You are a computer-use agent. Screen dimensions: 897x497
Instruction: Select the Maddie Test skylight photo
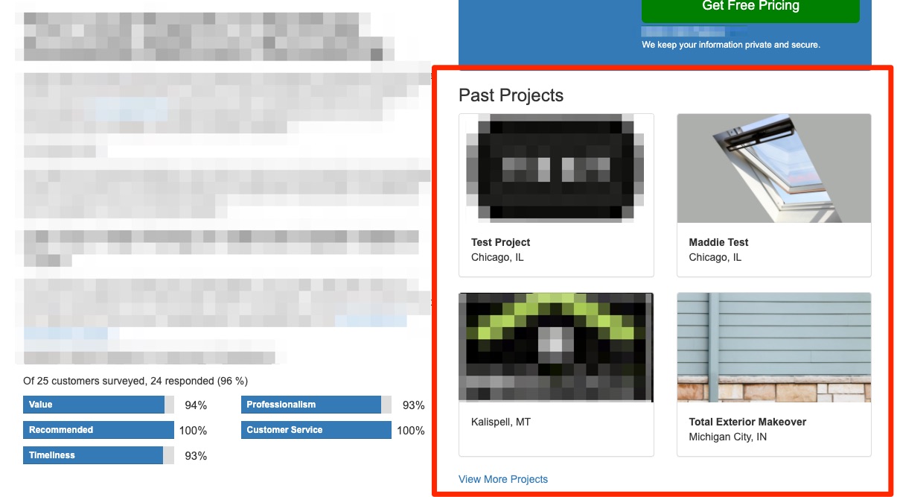click(773, 168)
